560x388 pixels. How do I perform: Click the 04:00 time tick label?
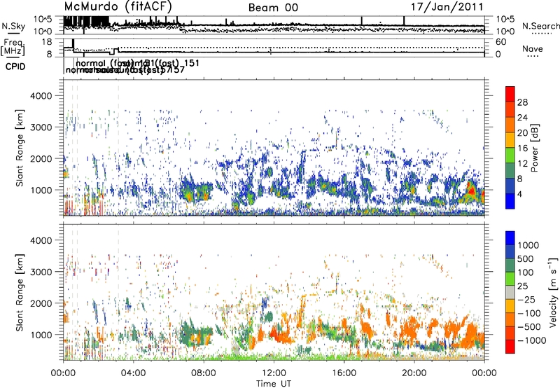[133, 373]
